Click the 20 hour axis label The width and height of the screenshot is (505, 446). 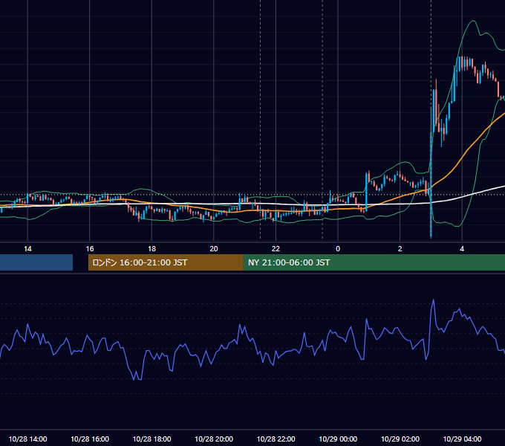pyautogui.click(x=214, y=249)
